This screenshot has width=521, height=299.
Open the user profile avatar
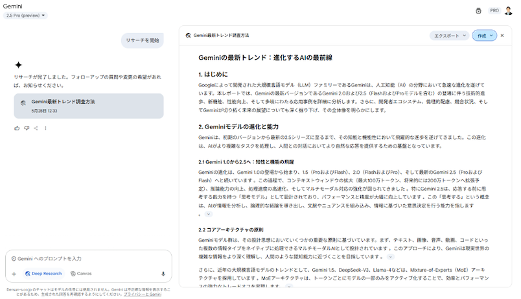tap(509, 10)
